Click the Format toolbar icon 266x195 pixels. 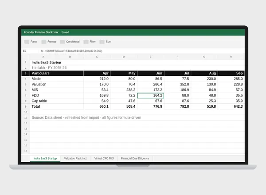point(44,42)
